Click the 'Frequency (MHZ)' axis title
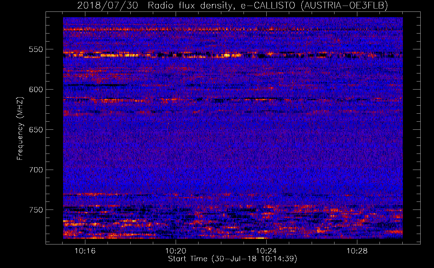The width and height of the screenshot is (434, 268). 20,129
